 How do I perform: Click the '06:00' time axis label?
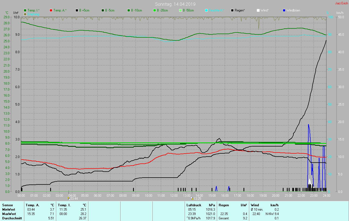pos(98,196)
